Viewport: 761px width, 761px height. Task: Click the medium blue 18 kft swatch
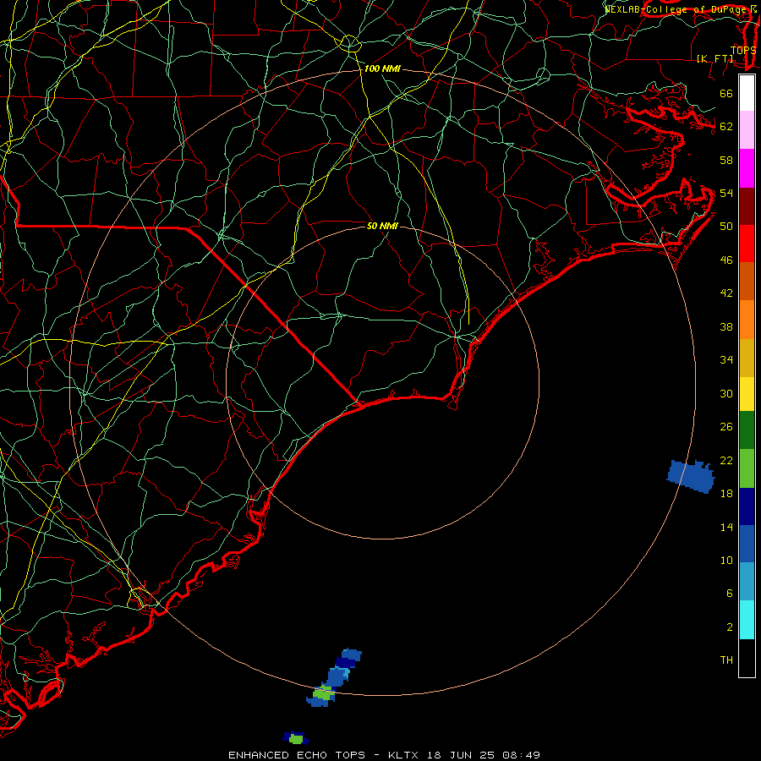pos(747,544)
